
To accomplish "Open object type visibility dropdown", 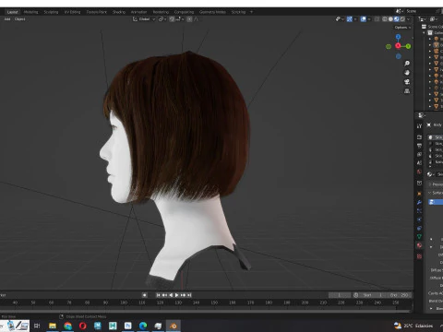I will (340, 19).
